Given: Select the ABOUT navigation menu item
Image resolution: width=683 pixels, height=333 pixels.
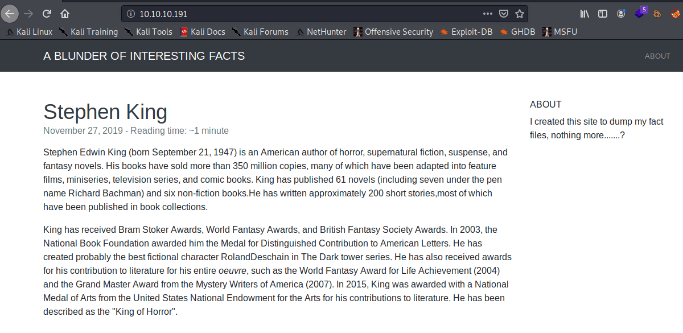Looking at the screenshot, I should click(x=657, y=56).
